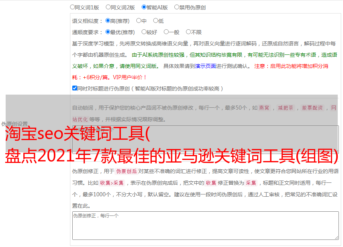Set 语义相似度 to 中
The image size is (343, 247).
click(139, 21)
